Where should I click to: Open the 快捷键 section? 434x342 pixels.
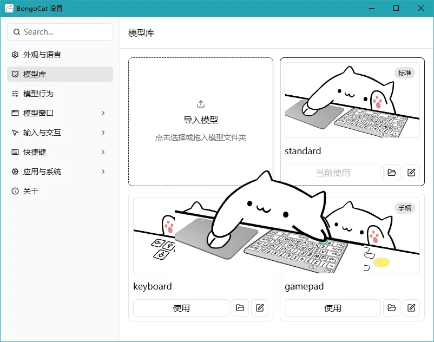click(60, 152)
